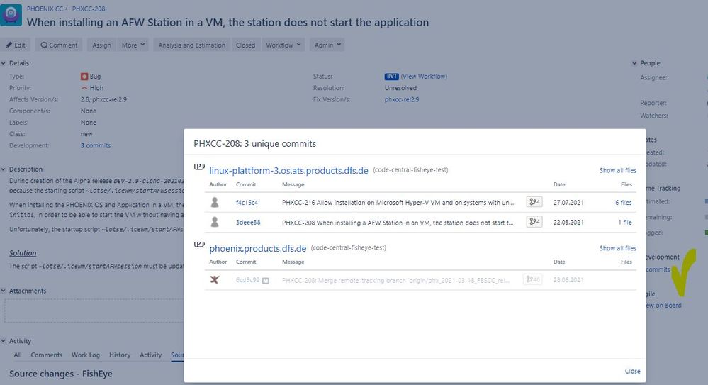Image resolution: width=708 pixels, height=385 pixels.
Task: Open the Workflow dropdown
Action: (x=283, y=45)
